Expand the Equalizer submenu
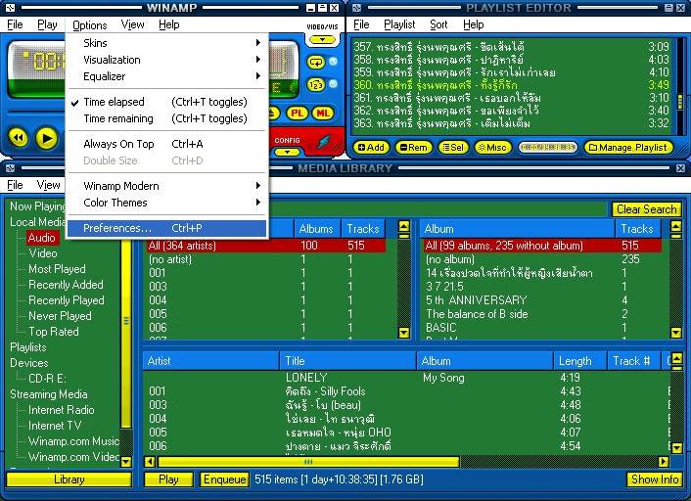The width and height of the screenshot is (691, 501). pyautogui.click(x=167, y=76)
